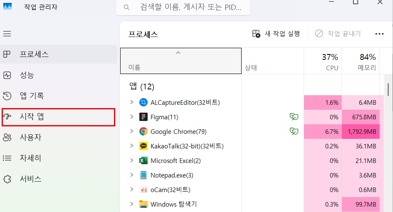Image resolution: width=393 pixels, height=212 pixels.
Task: Click the 36.1MB memory cell for KakaoTalk
Action: [x=361, y=146]
